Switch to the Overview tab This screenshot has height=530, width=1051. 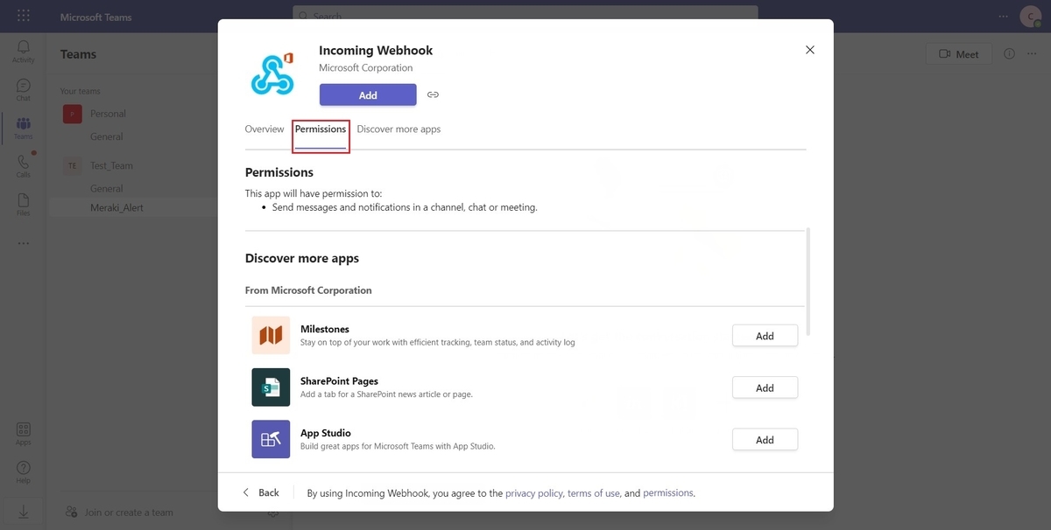point(265,129)
